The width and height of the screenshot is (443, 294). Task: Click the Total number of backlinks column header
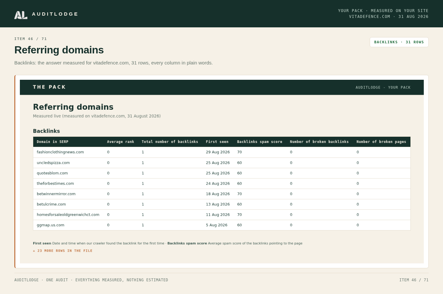coord(170,142)
